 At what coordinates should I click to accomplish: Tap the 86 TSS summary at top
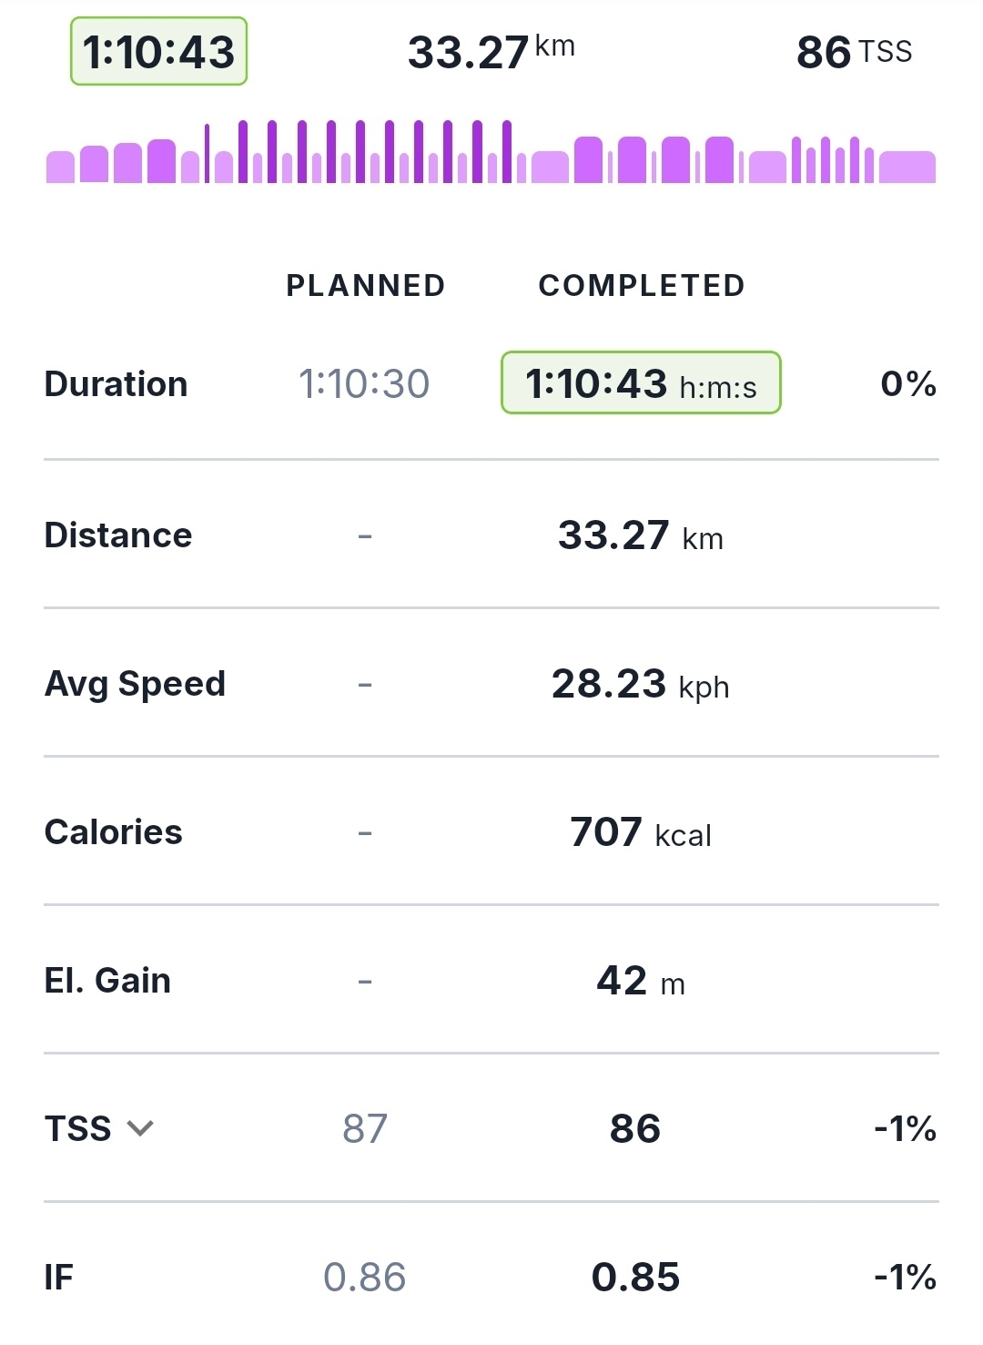(x=853, y=52)
